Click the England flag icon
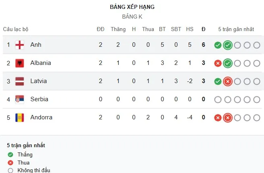Viewport: 264px width, 173px height. click(x=19, y=45)
